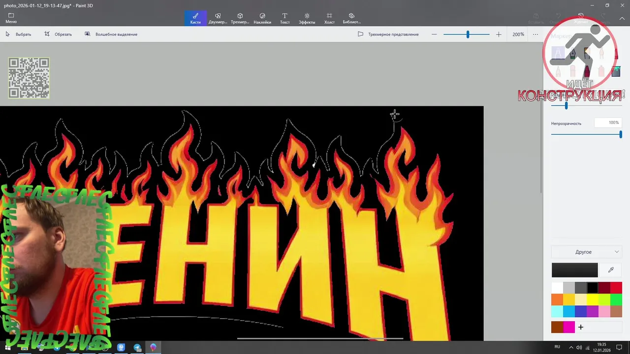Click the Выбрать selection tool
The image size is (630, 354).
click(18, 34)
